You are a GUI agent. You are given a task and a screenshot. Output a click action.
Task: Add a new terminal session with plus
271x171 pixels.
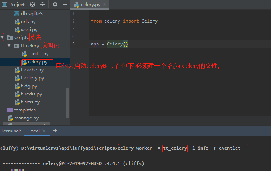pos(55,131)
